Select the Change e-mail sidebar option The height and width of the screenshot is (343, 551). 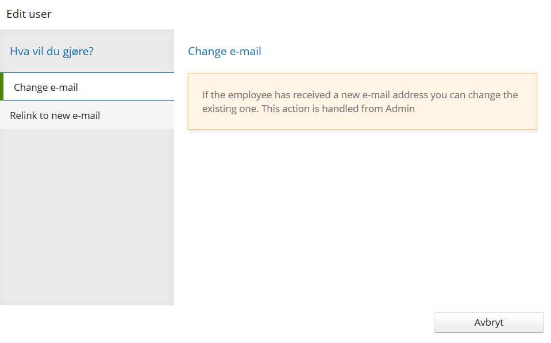[x=46, y=88]
